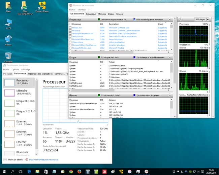Select Disque 0 (C: D:) in sidebar
The height and width of the screenshot is (175, 219).
pos(19,103)
